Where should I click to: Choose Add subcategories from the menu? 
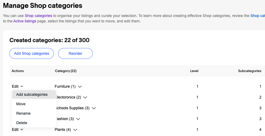click(32, 94)
